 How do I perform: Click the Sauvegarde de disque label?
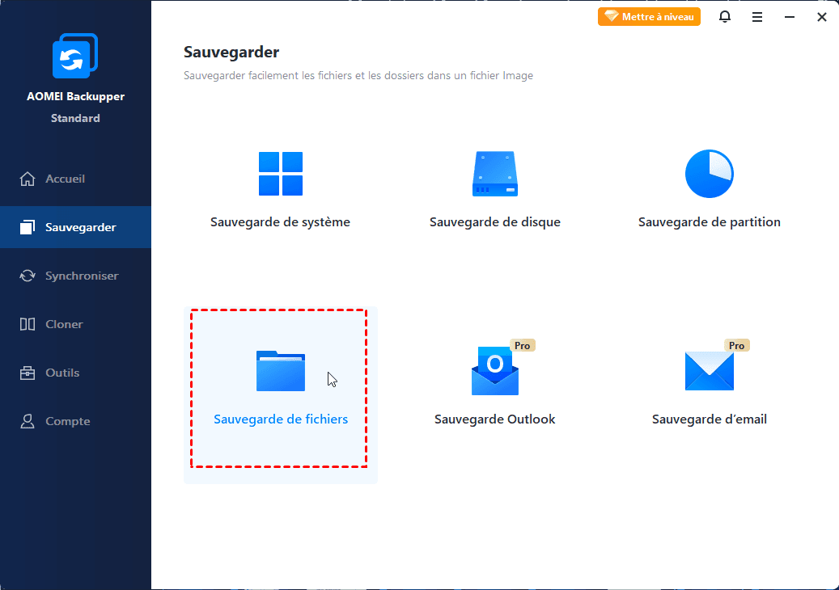click(x=495, y=221)
